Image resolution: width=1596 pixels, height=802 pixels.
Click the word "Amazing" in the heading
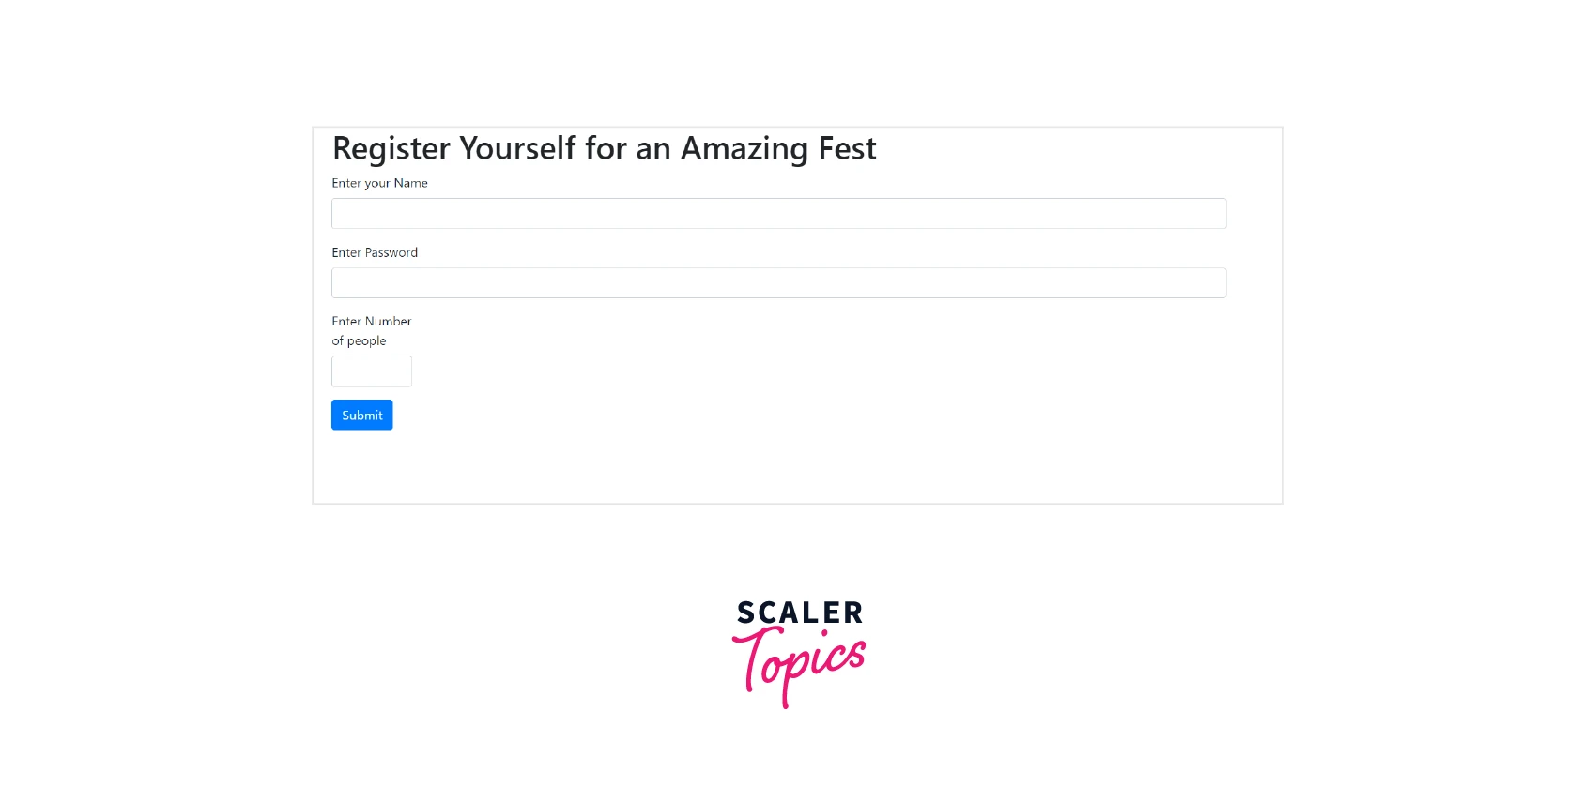point(744,149)
